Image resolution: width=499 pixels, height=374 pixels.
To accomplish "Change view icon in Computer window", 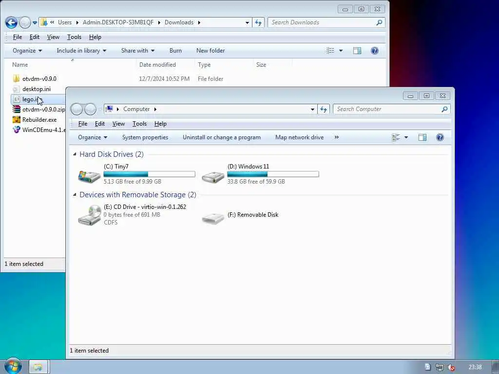I will click(x=396, y=137).
